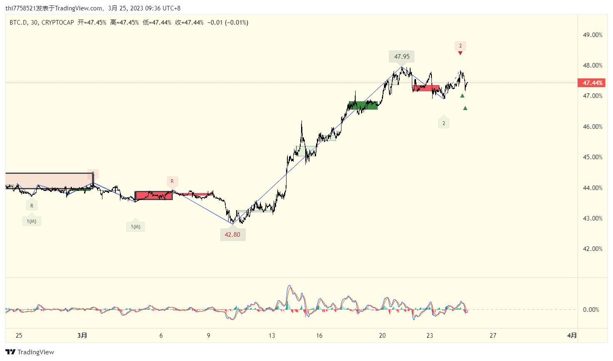Click the green '2' label below price
This screenshot has height=361, width=613.
[x=444, y=123]
